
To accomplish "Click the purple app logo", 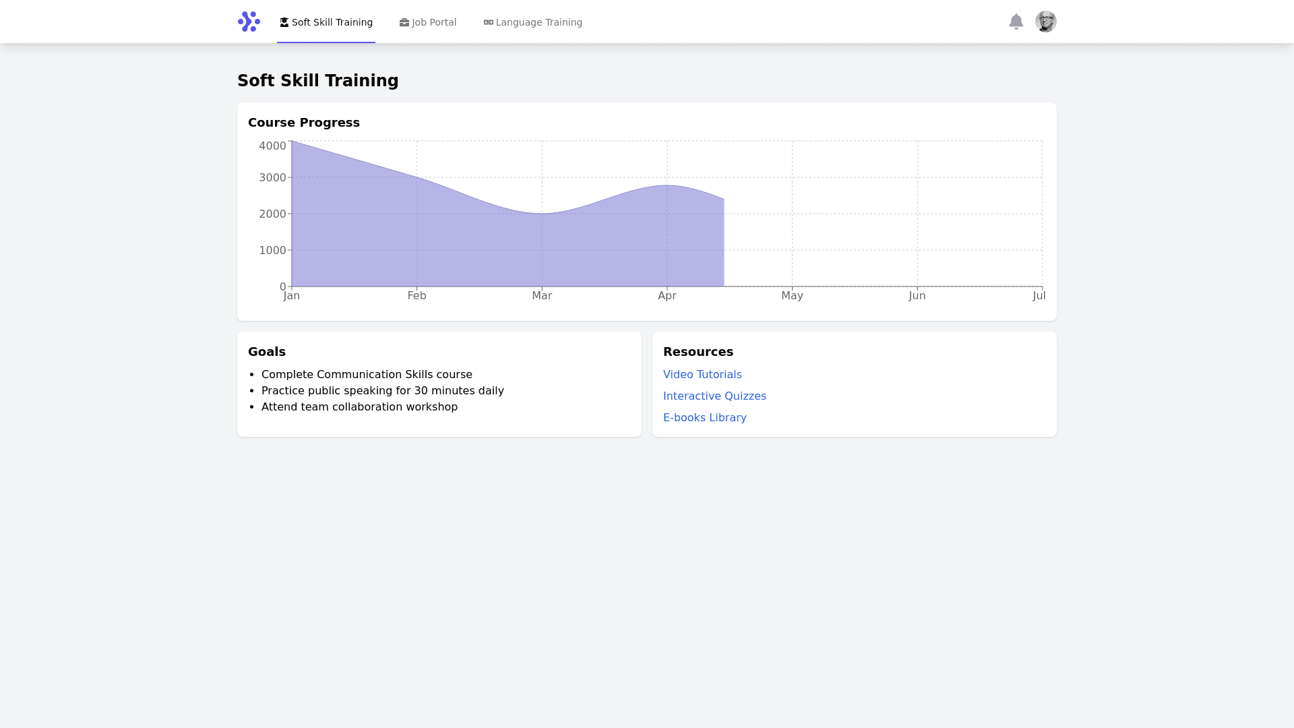I will click(249, 22).
